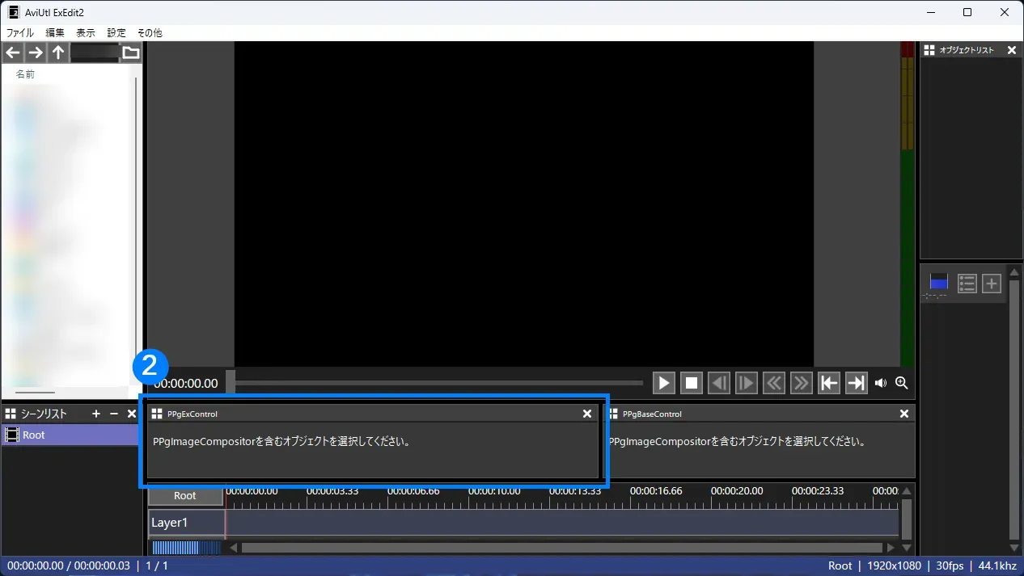Image resolution: width=1024 pixels, height=576 pixels.
Task: Maximize the AviUtl ExEdit2 window
Action: tap(967, 12)
